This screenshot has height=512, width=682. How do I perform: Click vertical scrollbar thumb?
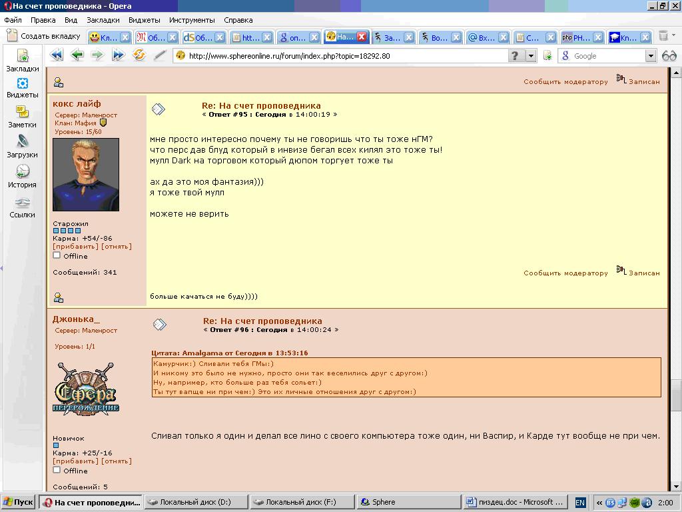point(675,395)
